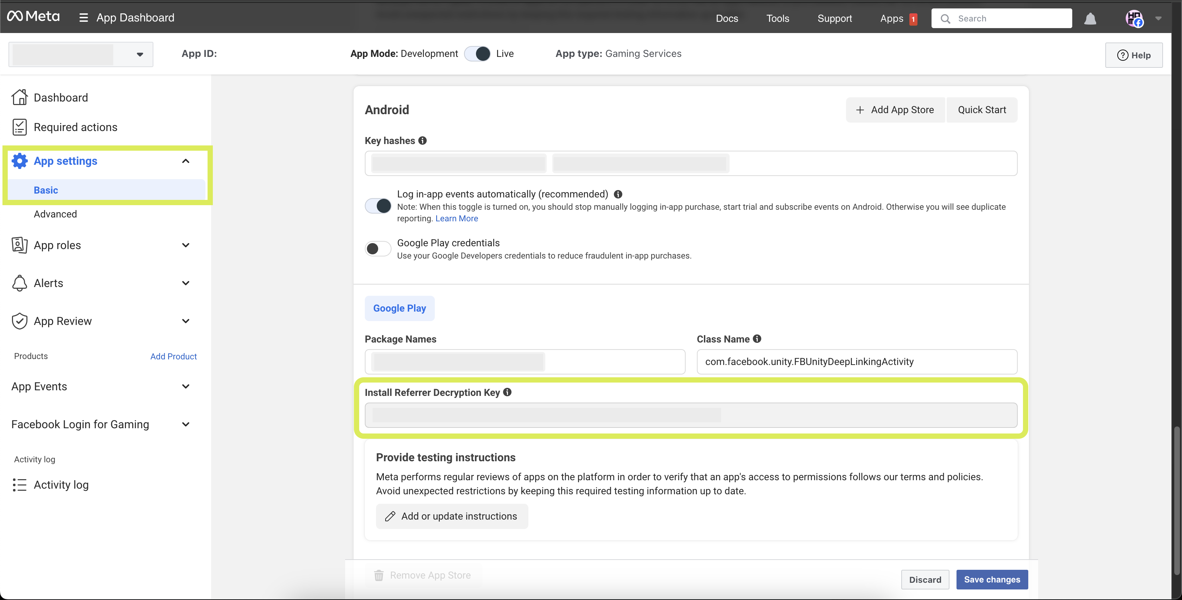Open the Dashboard home icon

pyautogui.click(x=19, y=98)
